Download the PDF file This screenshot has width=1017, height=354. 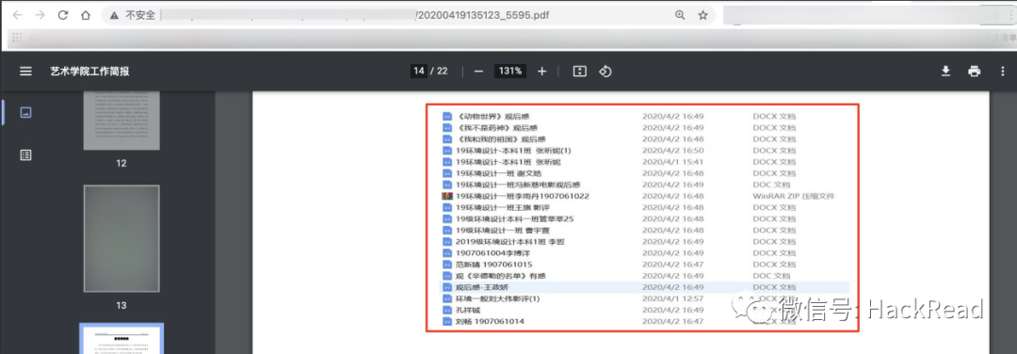(945, 72)
